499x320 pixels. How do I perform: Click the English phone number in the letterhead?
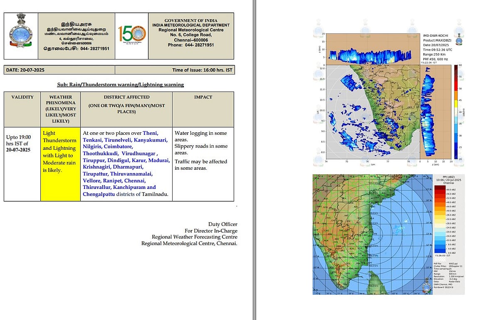pos(191,45)
